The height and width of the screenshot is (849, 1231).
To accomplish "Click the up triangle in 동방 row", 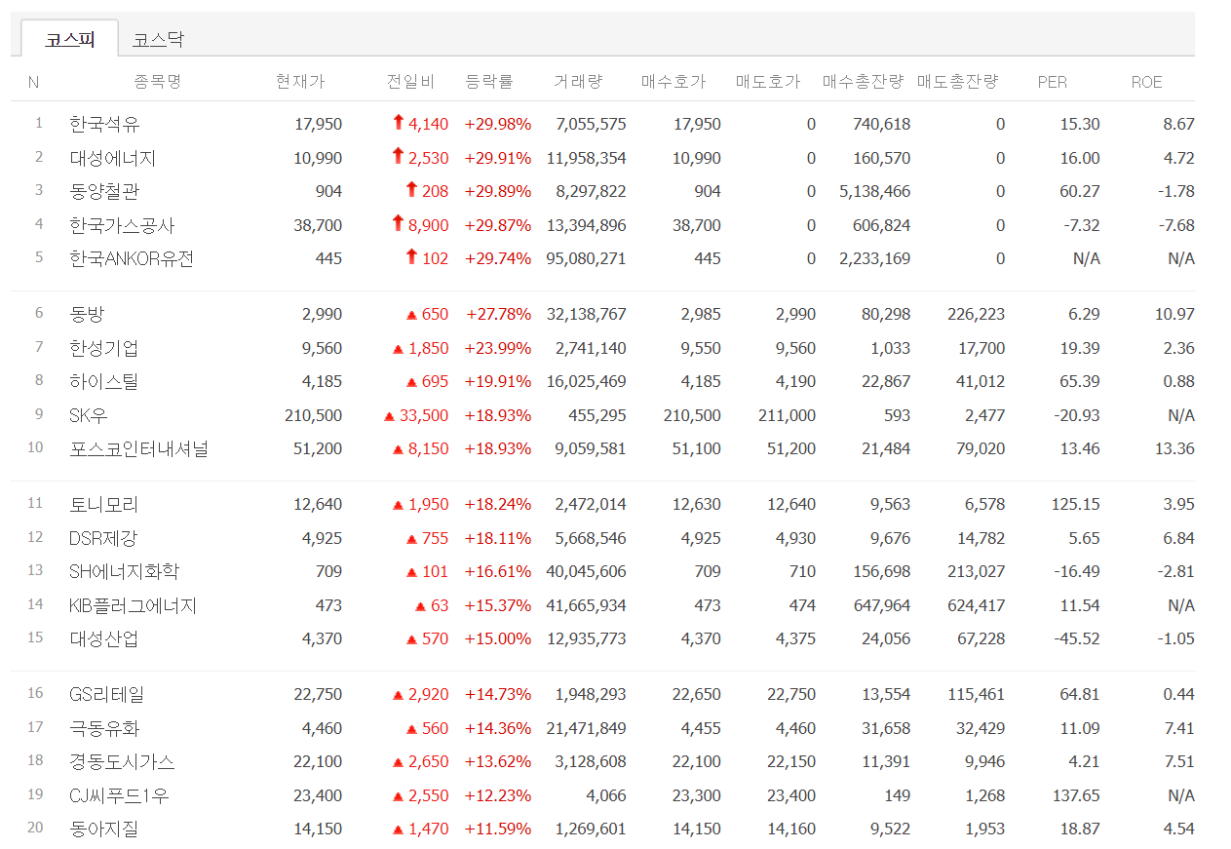I will point(412,315).
